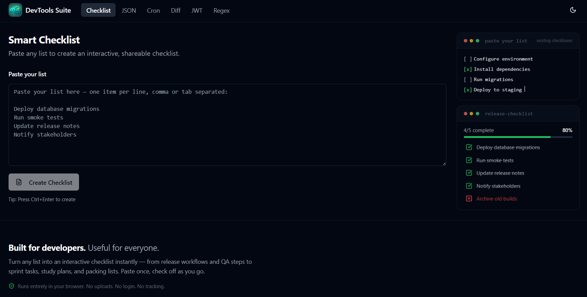Uncheck Notify stakeholders checkbox

coord(469,186)
